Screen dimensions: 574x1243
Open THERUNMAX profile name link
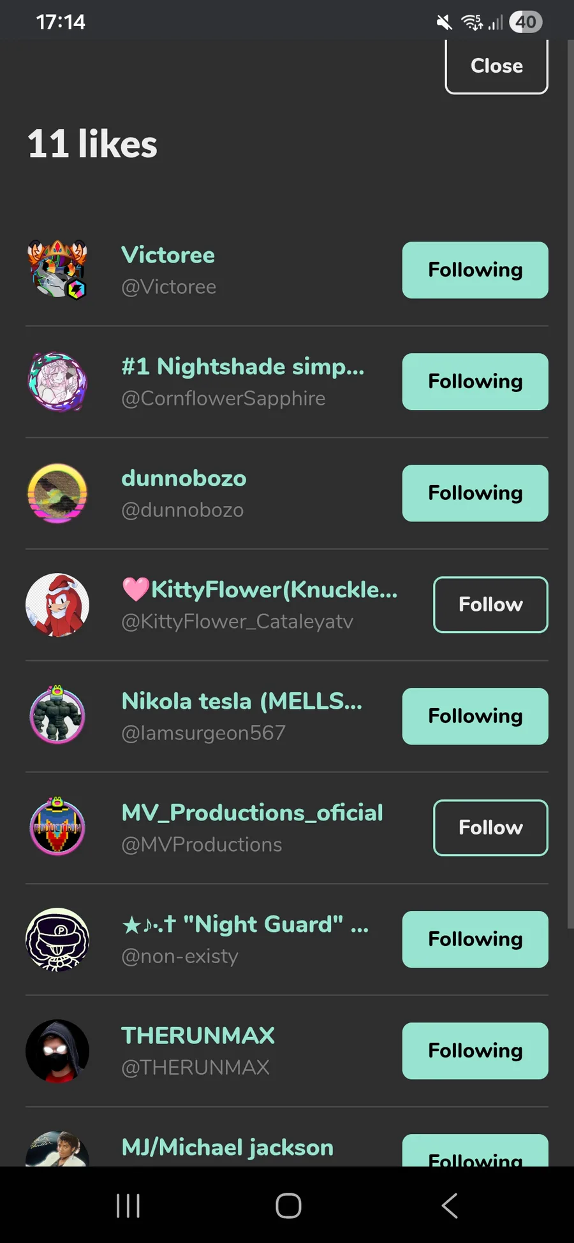(x=198, y=1036)
